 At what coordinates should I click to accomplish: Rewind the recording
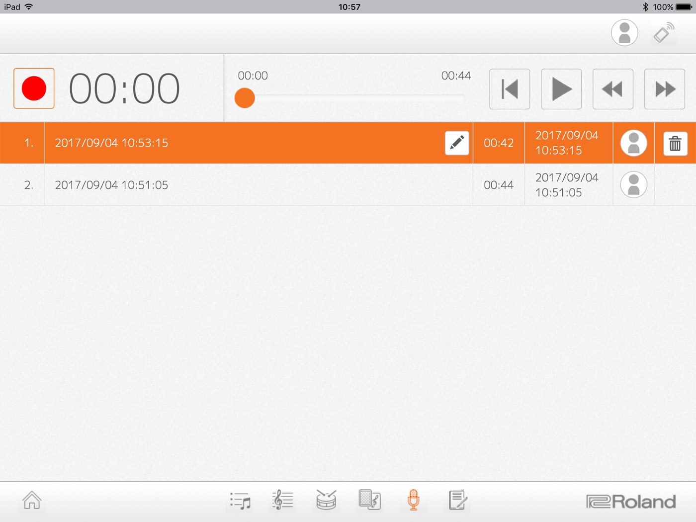613,89
